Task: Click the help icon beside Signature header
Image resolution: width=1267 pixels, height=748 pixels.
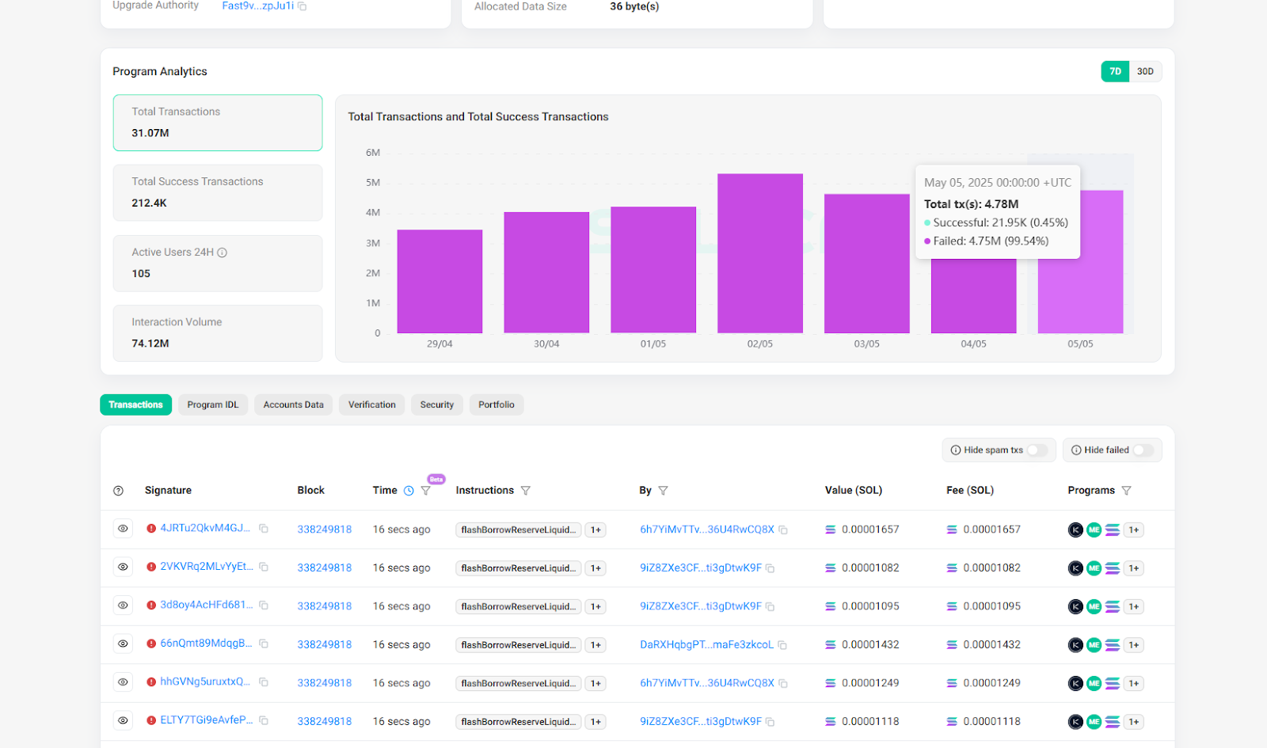Action: [119, 491]
